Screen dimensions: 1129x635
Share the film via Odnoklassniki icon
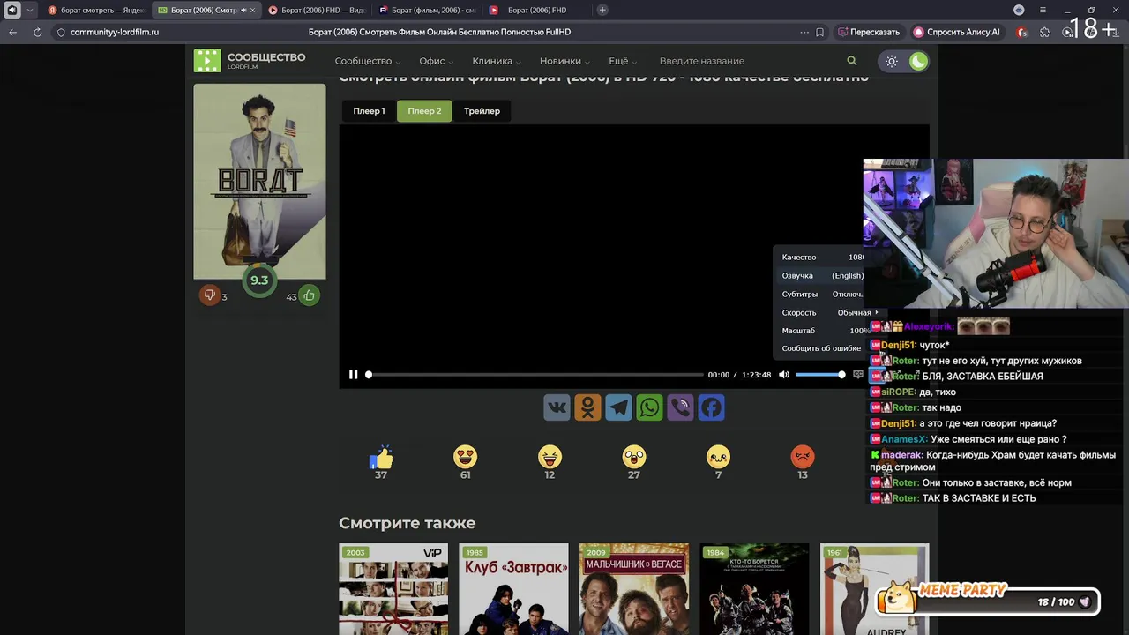587,407
